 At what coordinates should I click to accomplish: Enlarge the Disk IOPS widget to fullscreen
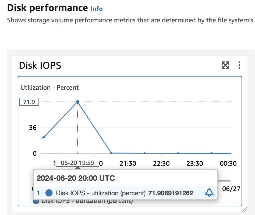(225, 65)
